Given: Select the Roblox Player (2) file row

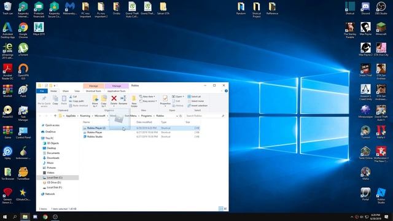Looking at the screenshot, I should pyautogui.click(x=141, y=128).
